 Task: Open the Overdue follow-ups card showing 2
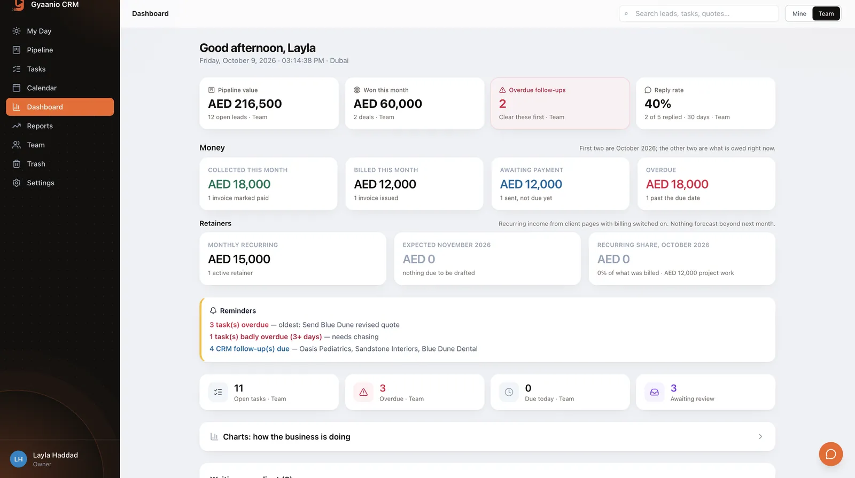560,104
